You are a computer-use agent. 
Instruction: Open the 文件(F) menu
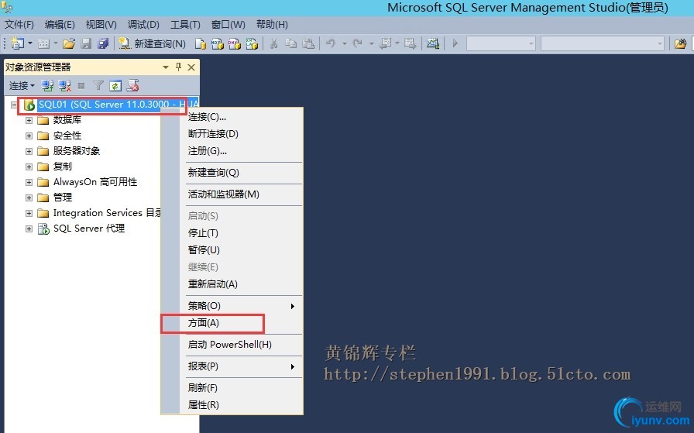[19, 24]
